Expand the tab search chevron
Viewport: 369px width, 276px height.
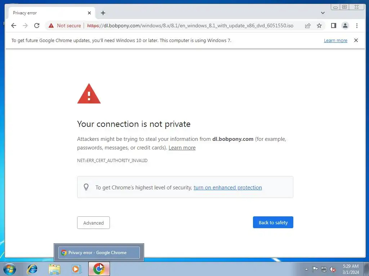[323, 13]
